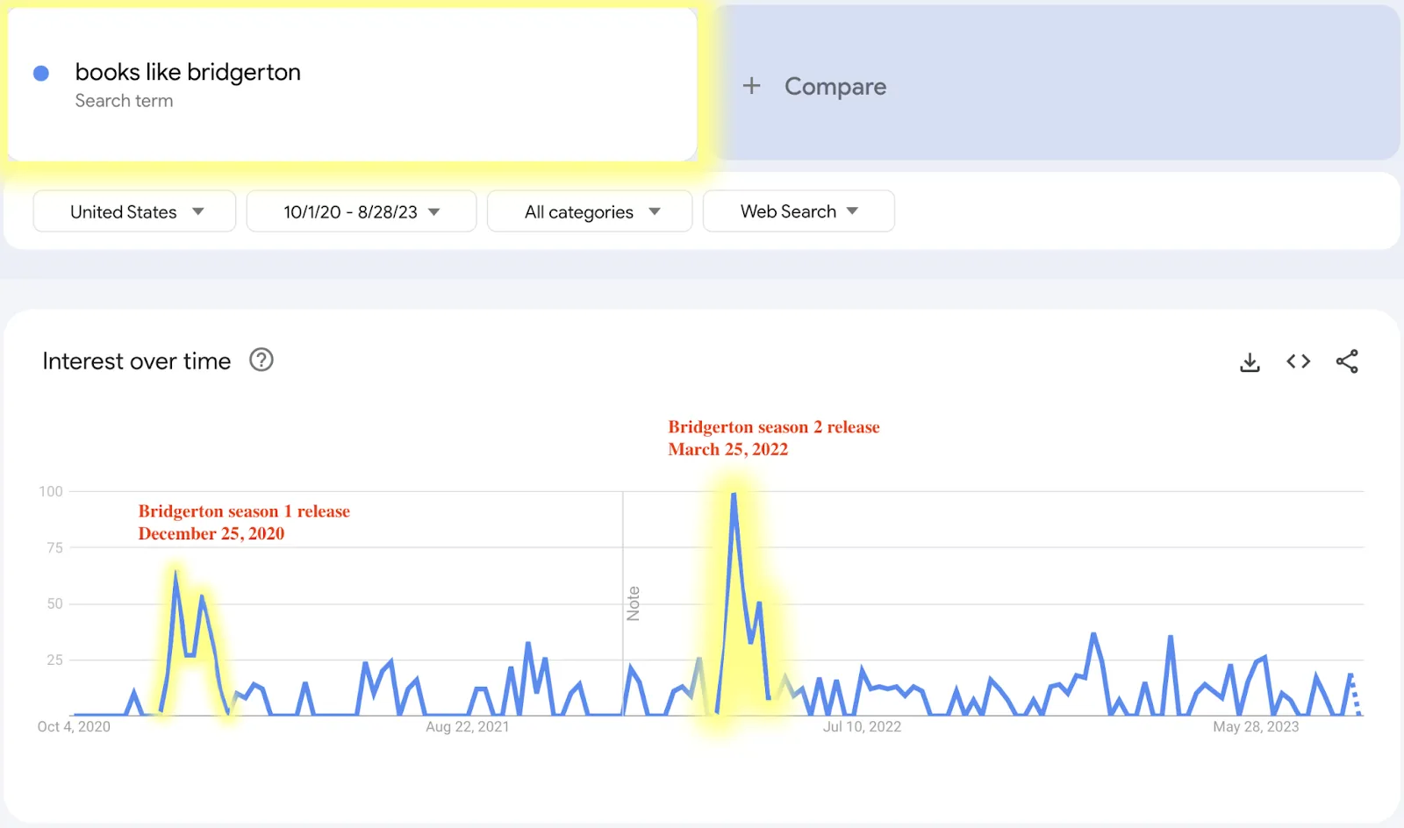The height and width of the screenshot is (828, 1404).
Task: Download the Interest over time chart data
Action: pyautogui.click(x=1250, y=361)
